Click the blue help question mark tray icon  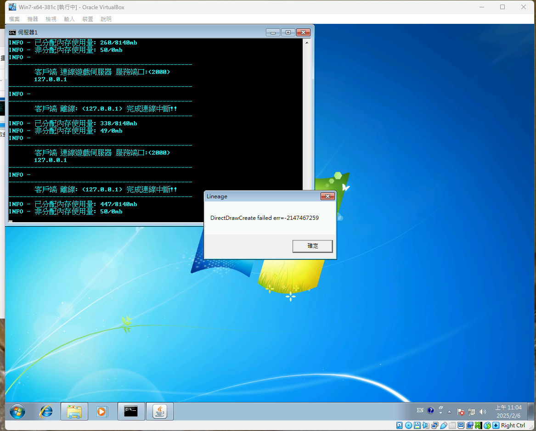[431, 410]
